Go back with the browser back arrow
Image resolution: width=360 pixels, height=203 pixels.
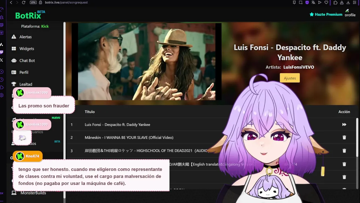click(11, 3)
